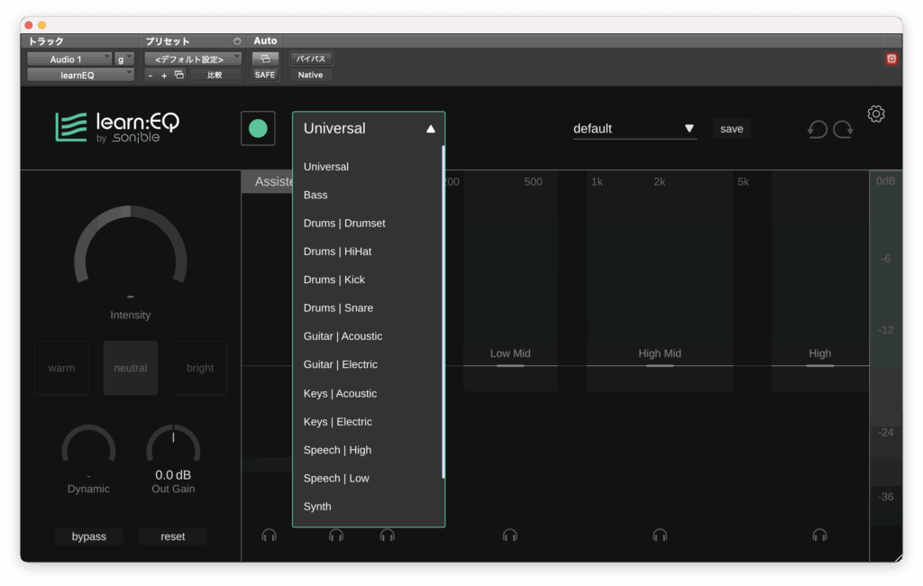Open the plugin settings gear
Screen dimensions: 923x586
(x=876, y=114)
